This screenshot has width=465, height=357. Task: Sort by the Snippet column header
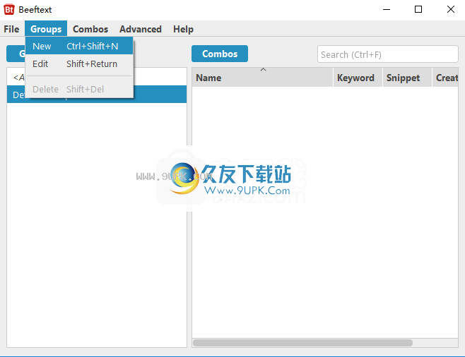click(x=407, y=78)
